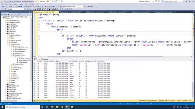The image size is (195, 109).
Task: Click the Save All icon
Action: pyautogui.click(x=21, y=7)
